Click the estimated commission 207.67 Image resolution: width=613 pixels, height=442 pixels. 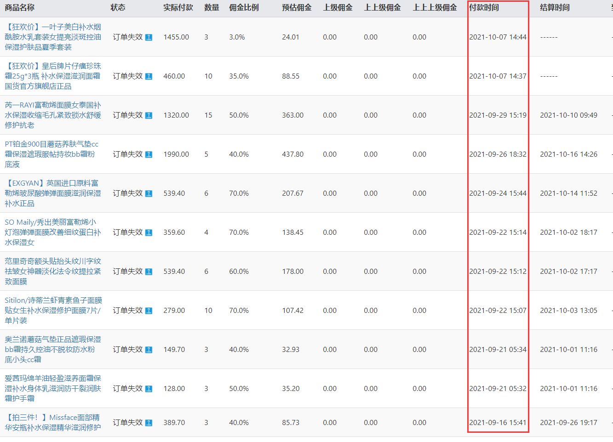click(x=293, y=193)
